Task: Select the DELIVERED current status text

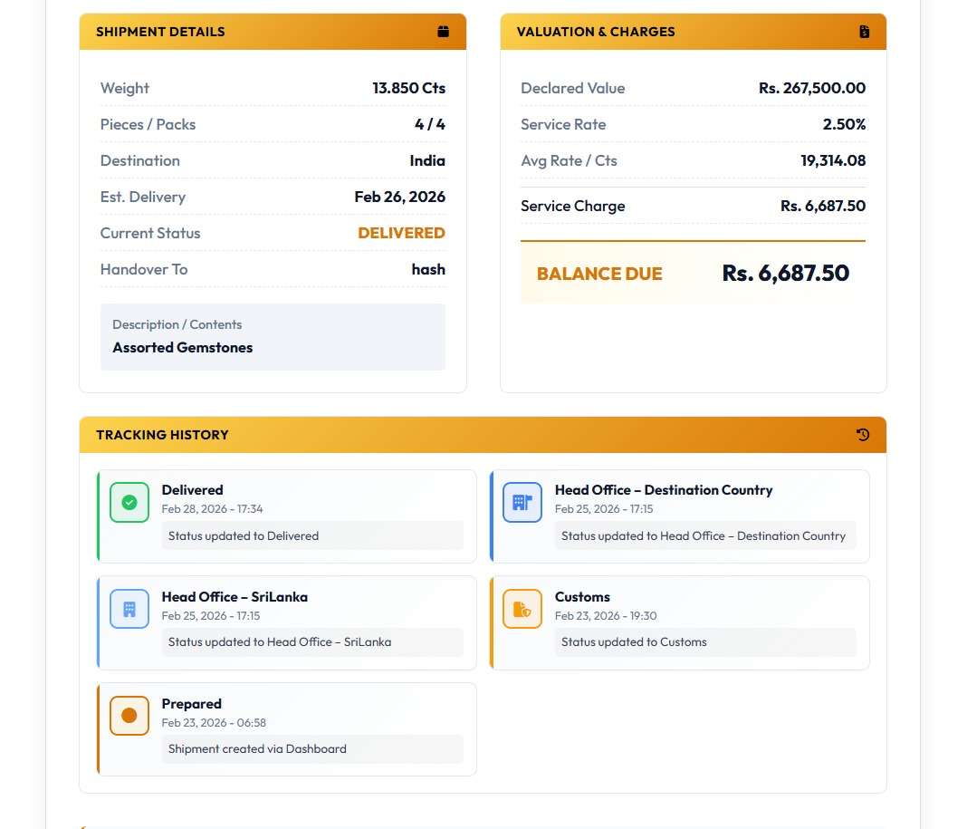Action: [x=401, y=233]
